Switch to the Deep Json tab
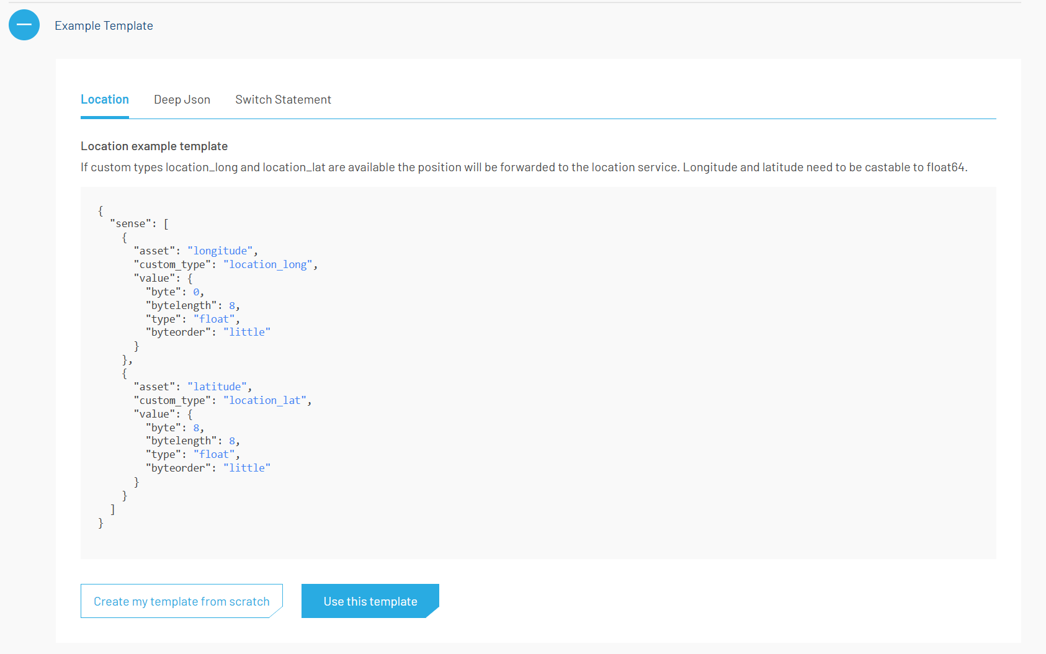This screenshot has height=654, width=1046. 182,99
